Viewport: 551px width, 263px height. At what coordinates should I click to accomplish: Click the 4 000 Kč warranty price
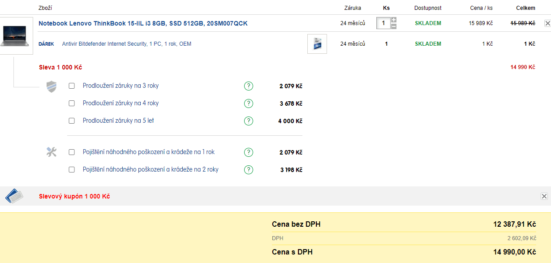pyautogui.click(x=290, y=121)
